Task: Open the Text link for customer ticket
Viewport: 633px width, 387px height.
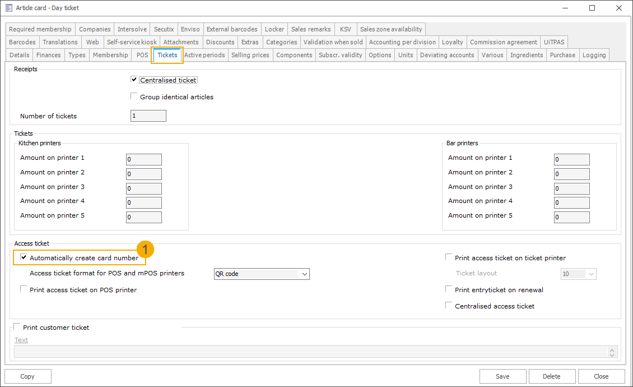Action: tap(21, 340)
